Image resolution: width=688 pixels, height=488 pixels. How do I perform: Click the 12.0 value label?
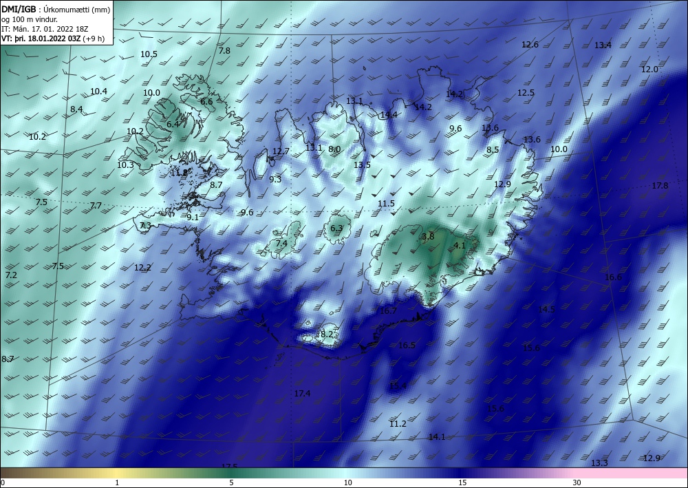click(x=650, y=70)
